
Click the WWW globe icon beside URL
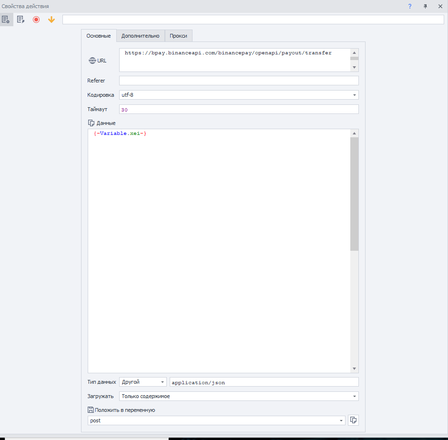(x=92, y=61)
